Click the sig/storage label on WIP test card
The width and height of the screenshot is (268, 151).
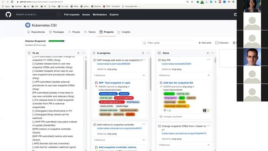click(x=105, y=115)
